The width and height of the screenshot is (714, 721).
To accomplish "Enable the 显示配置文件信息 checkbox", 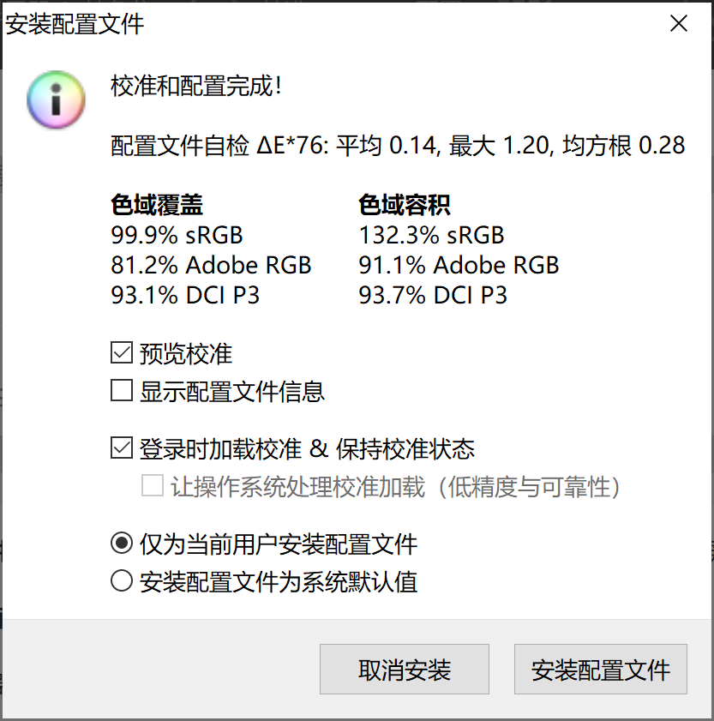I will (122, 392).
